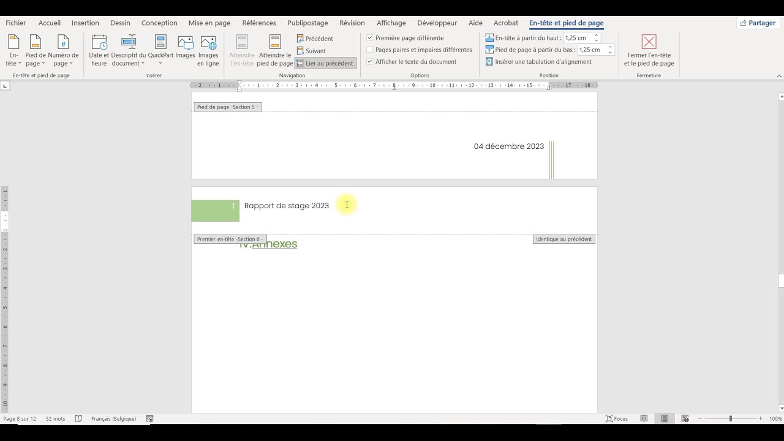Uncheck Première page différente
Viewport: 784px width, 441px height.
[x=370, y=38]
